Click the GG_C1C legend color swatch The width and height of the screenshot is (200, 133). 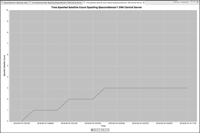click(x=93, y=130)
